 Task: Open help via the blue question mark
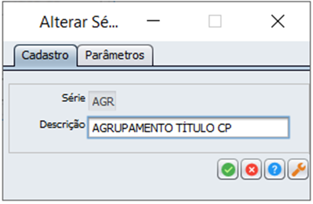(x=275, y=169)
